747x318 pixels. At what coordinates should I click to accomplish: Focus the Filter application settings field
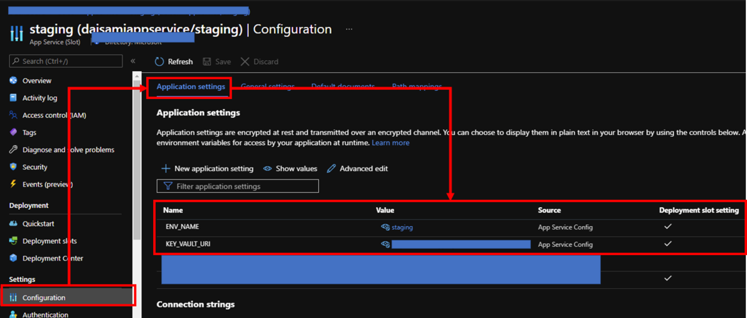tap(238, 186)
